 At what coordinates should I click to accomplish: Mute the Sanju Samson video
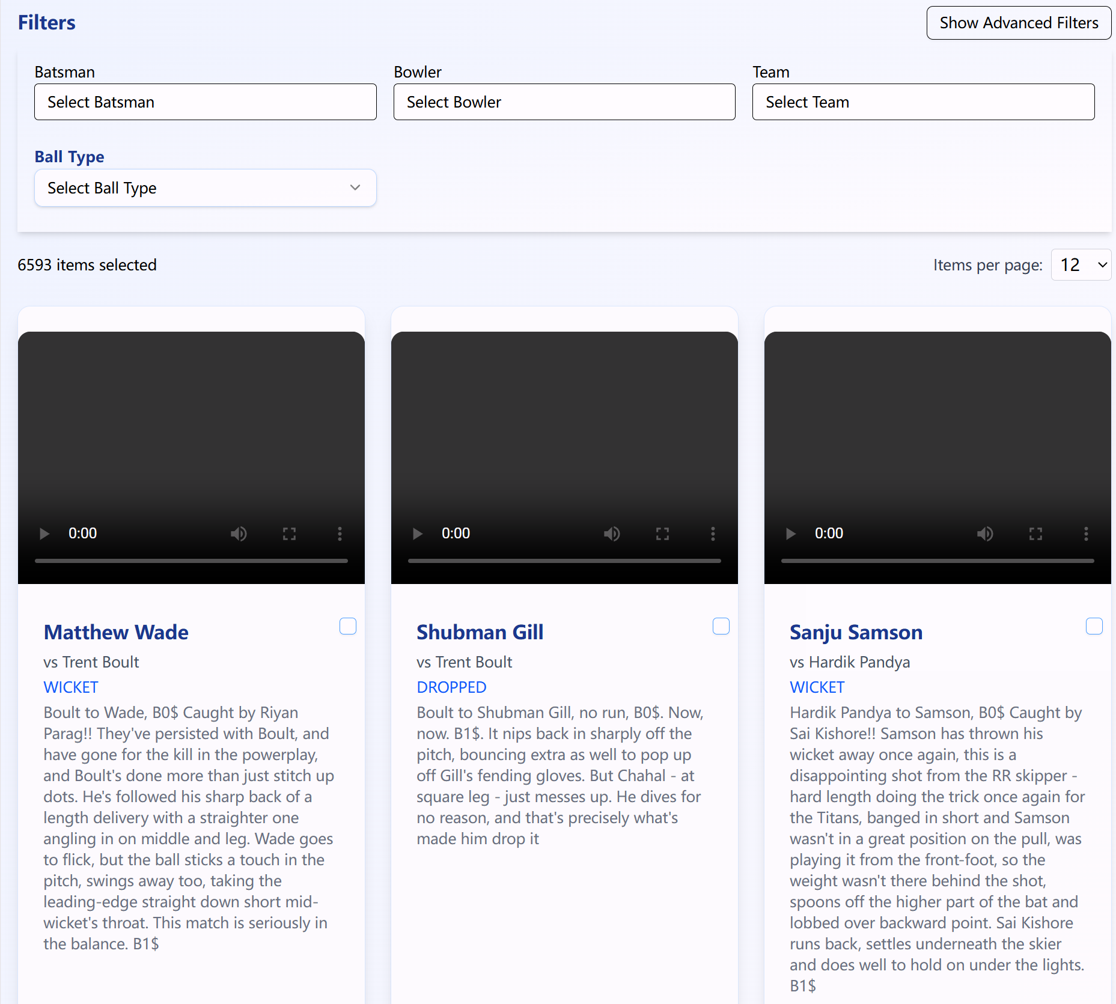tap(985, 534)
